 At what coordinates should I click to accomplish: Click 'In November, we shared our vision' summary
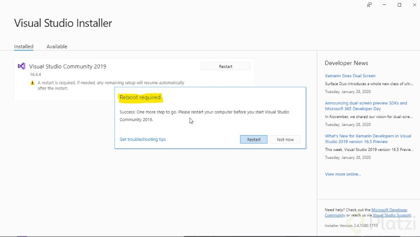point(369,116)
